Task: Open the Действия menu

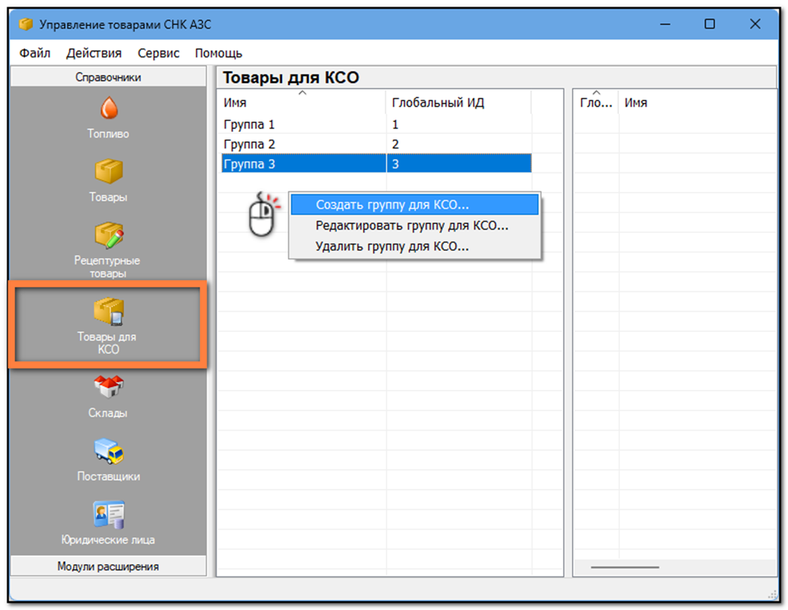Action: pyautogui.click(x=94, y=53)
